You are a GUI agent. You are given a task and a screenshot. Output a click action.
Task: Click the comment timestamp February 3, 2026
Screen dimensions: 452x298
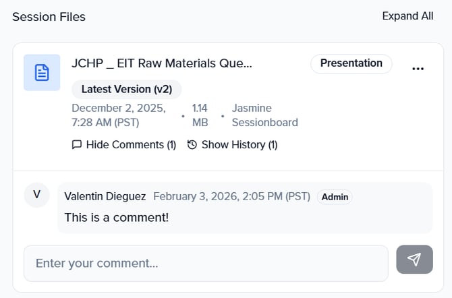(x=231, y=196)
